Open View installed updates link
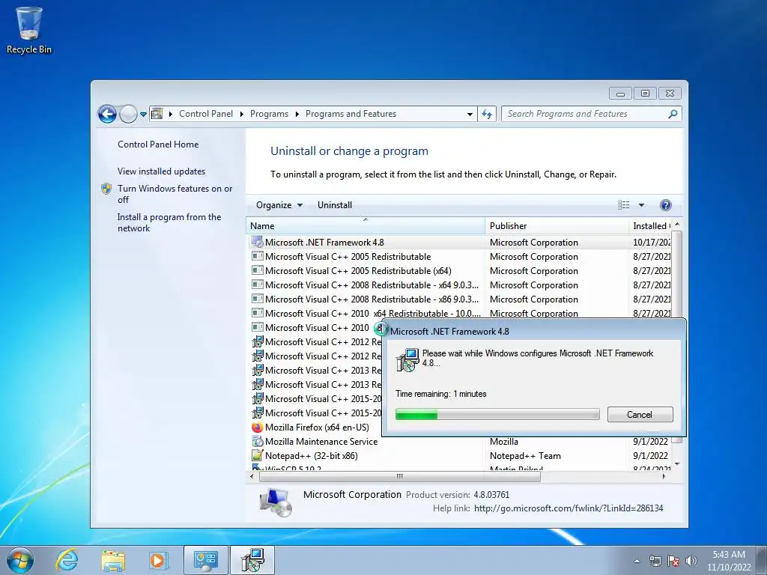 coord(161,171)
